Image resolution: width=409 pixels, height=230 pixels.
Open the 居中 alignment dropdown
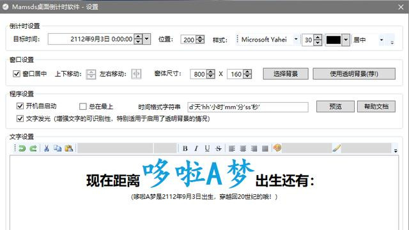pos(382,40)
